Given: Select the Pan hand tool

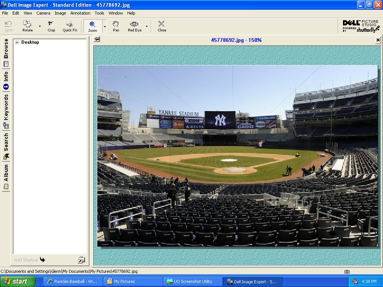Looking at the screenshot, I should click(116, 26).
